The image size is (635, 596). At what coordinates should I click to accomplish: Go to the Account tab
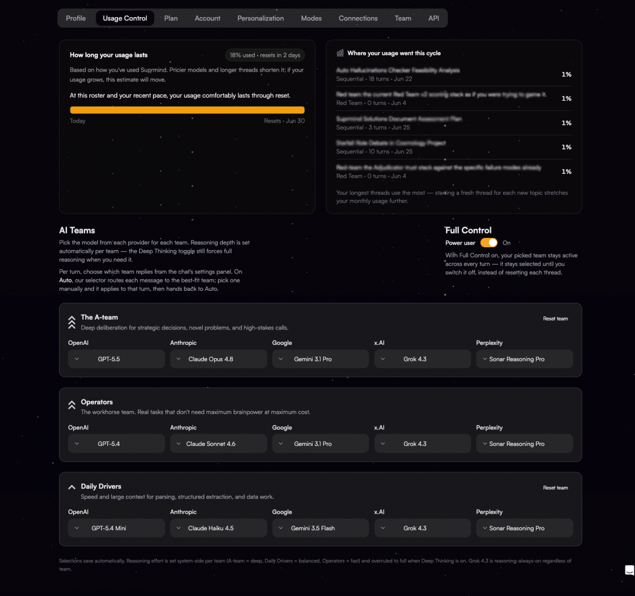point(207,18)
